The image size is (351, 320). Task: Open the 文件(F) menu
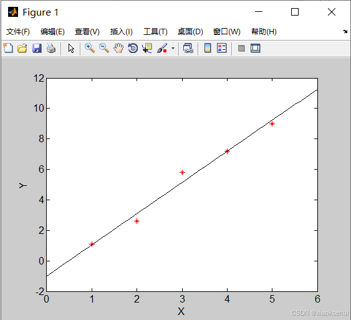click(x=18, y=32)
